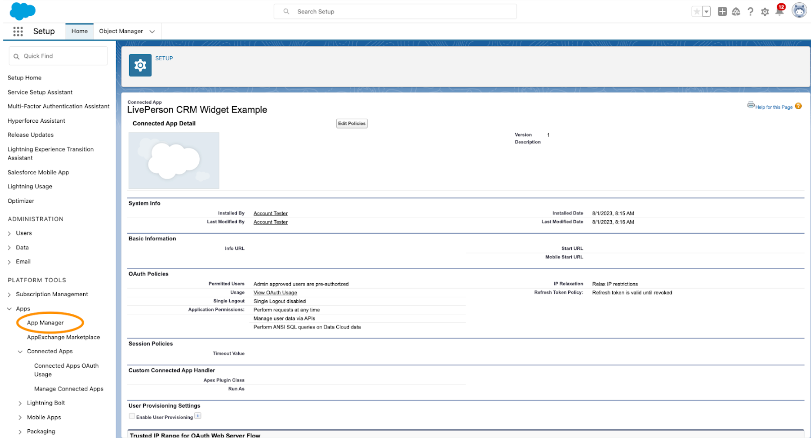Expand the Data section
The height and width of the screenshot is (445, 811).
pos(9,248)
